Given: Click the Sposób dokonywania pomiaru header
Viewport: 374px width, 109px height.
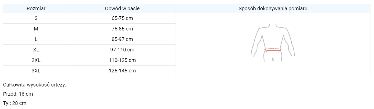Looking at the screenshot, I should (273, 8).
